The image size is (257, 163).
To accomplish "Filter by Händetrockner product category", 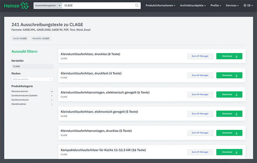I will tap(19, 104).
